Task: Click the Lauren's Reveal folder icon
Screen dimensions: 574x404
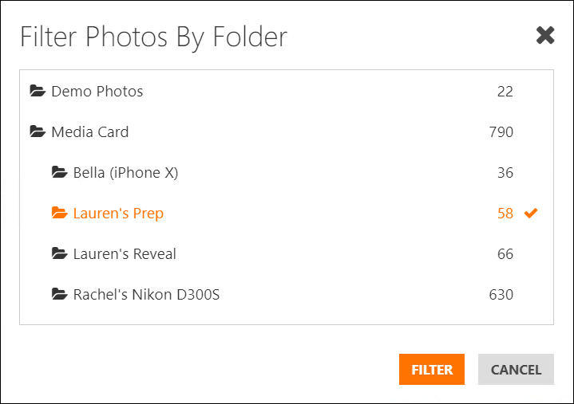Action: pos(59,253)
